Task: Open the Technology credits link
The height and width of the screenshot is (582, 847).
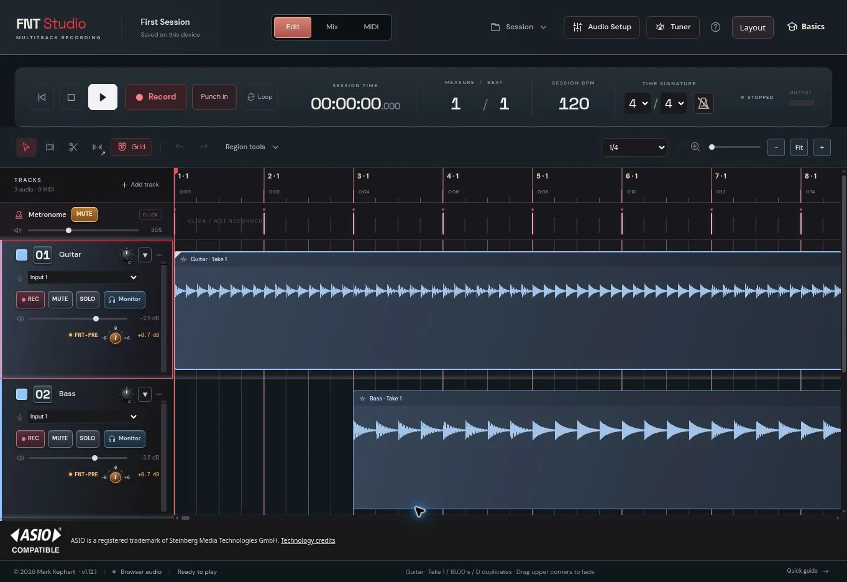Action: tap(308, 540)
